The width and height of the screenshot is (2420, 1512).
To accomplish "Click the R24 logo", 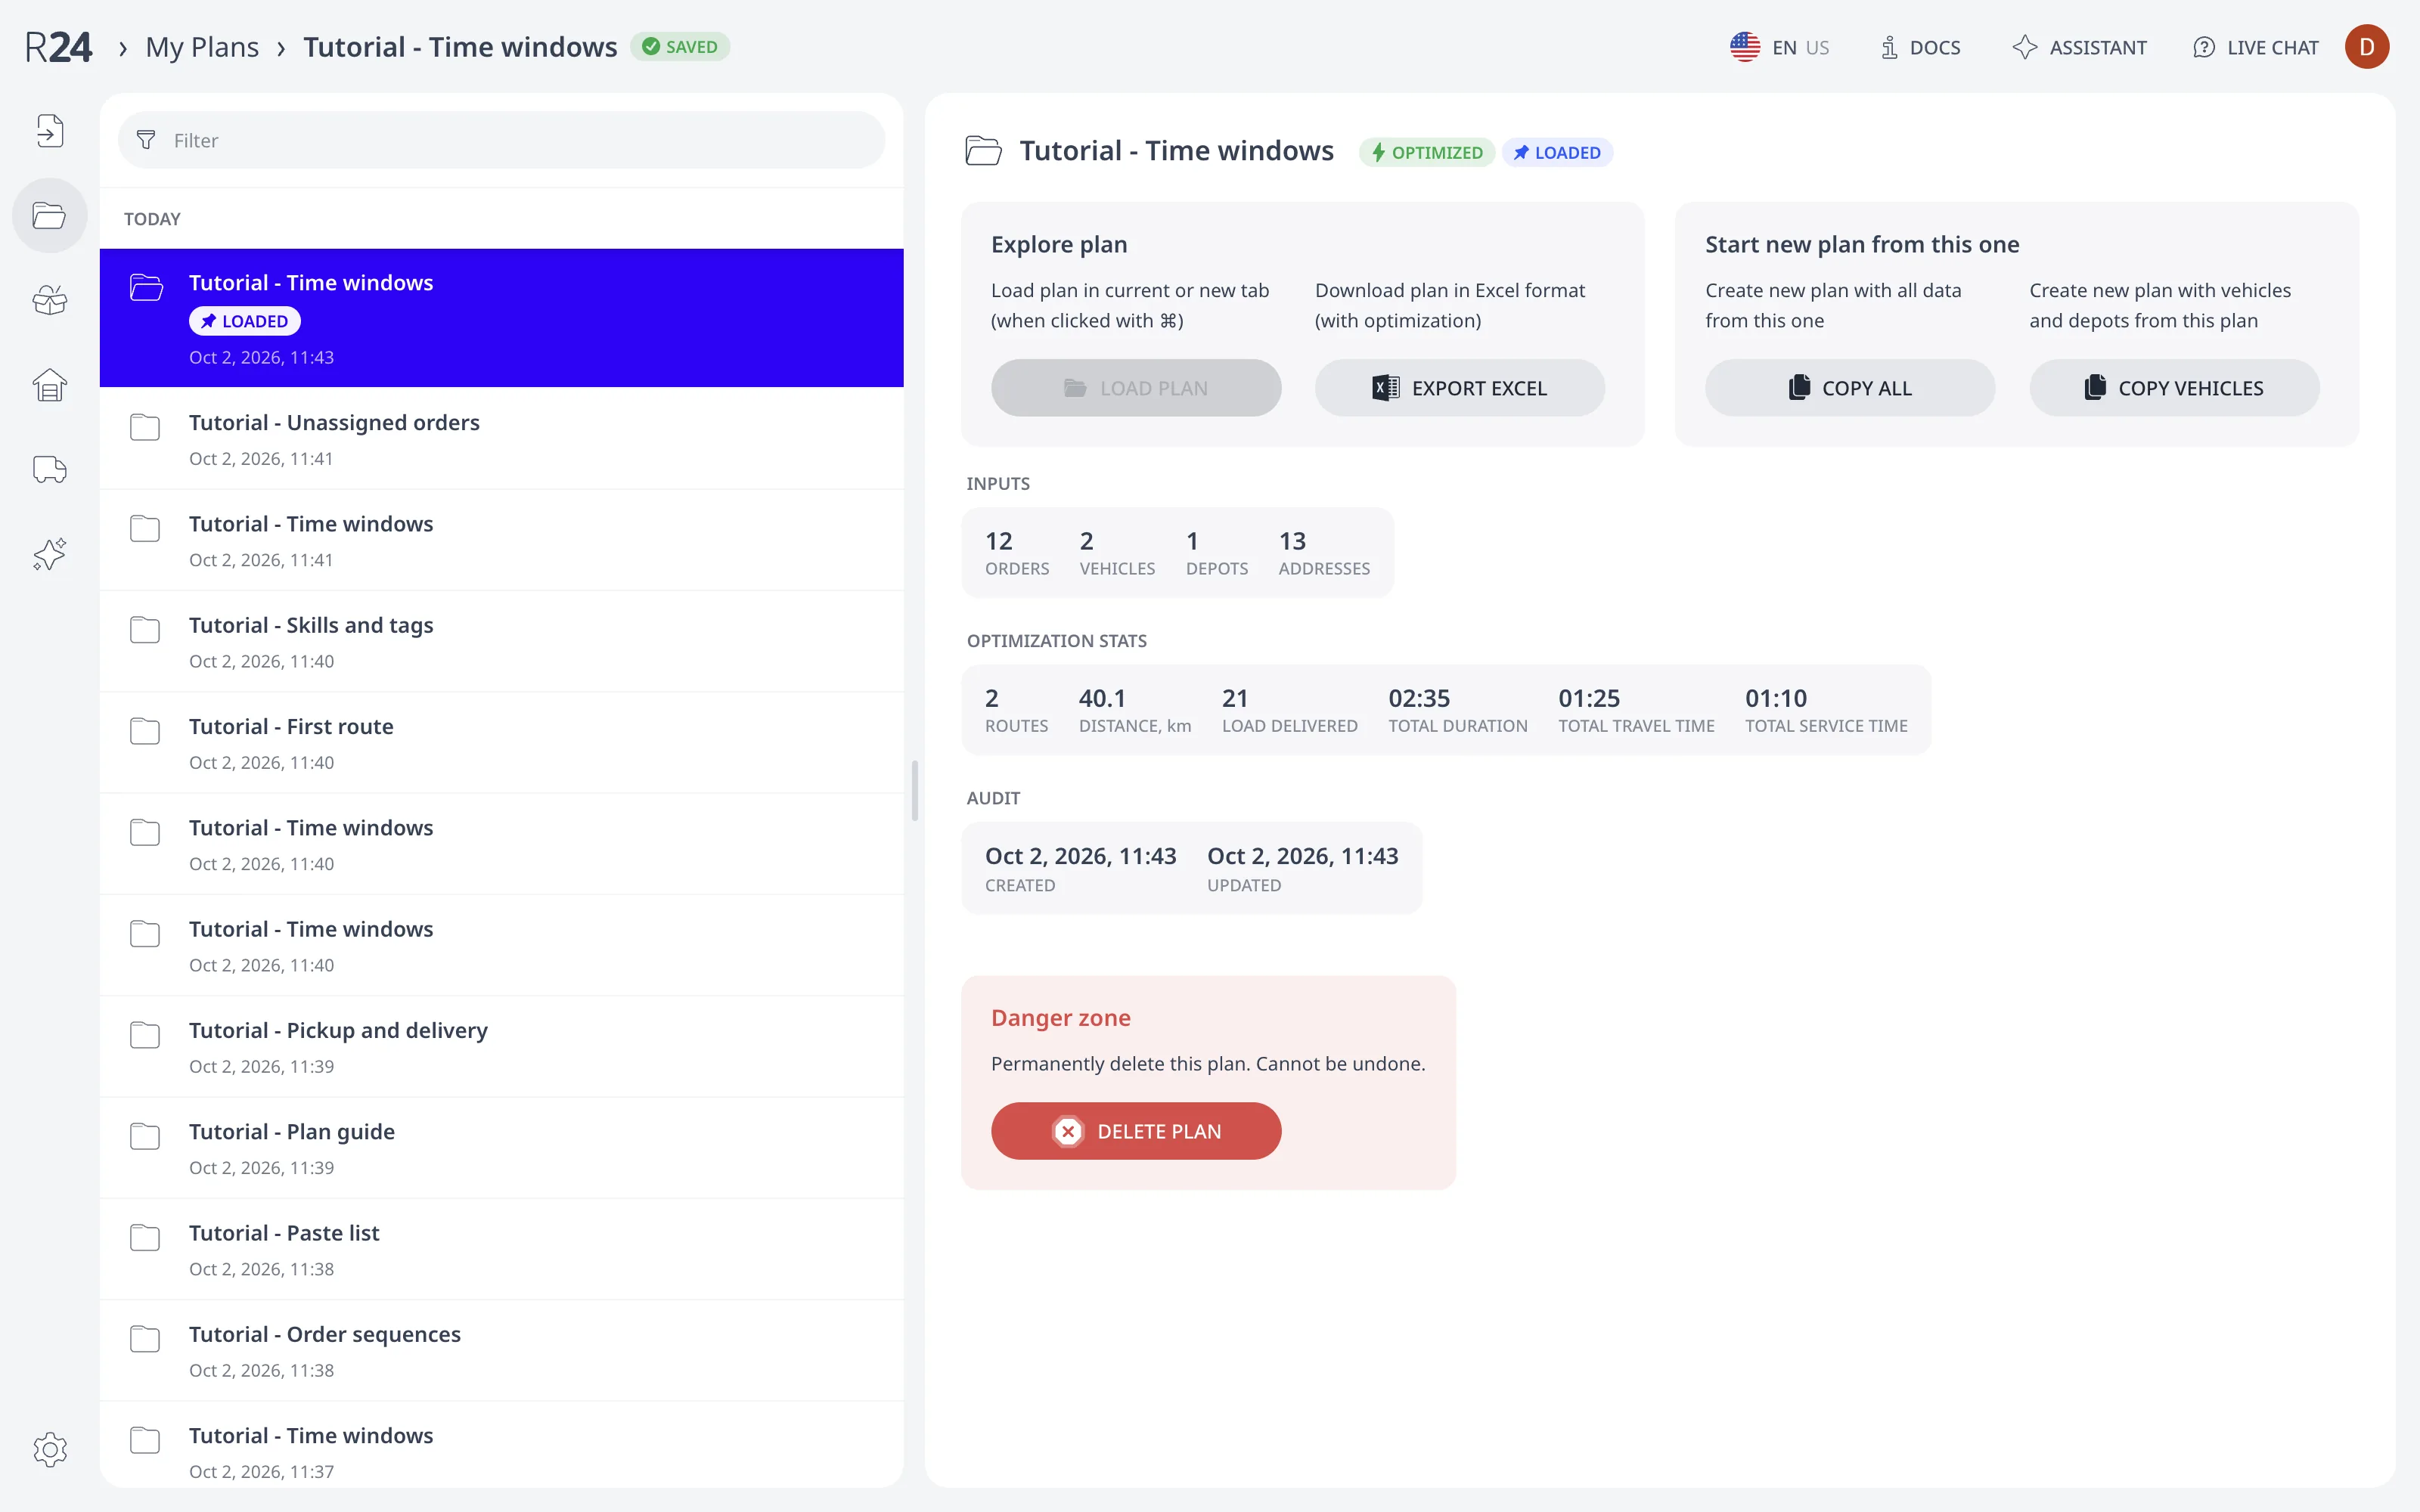I will click(x=58, y=47).
